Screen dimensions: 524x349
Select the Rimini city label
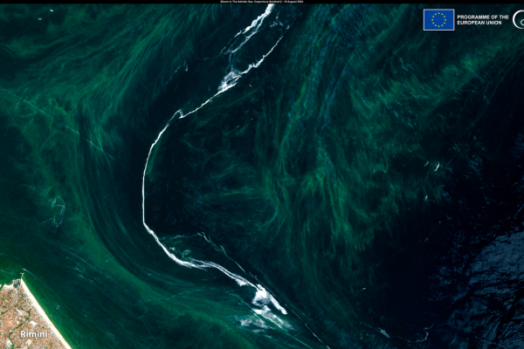pos(32,333)
